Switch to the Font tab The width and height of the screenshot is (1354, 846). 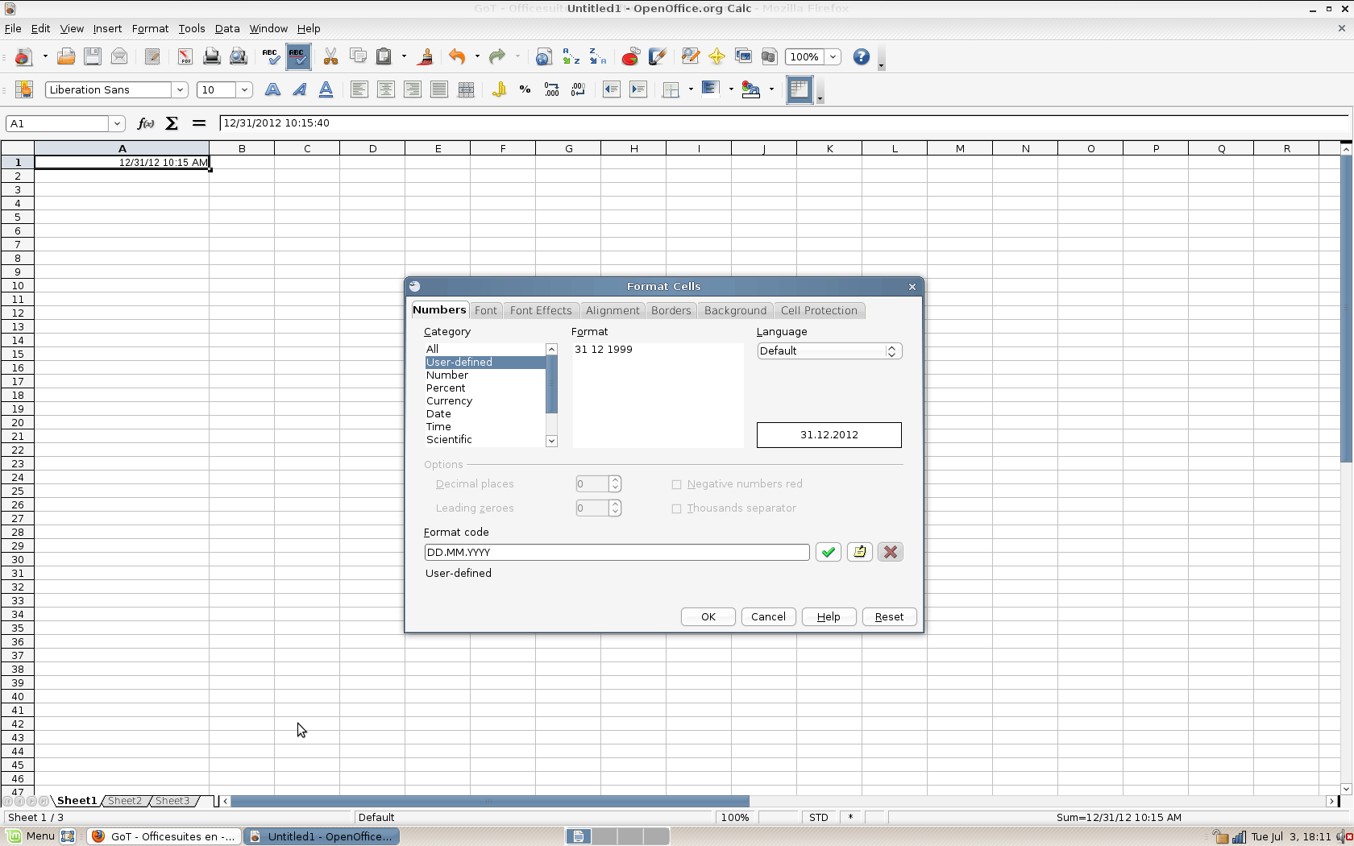pos(486,310)
